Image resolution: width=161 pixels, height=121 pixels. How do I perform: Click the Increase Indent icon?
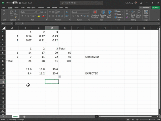point(62,16)
